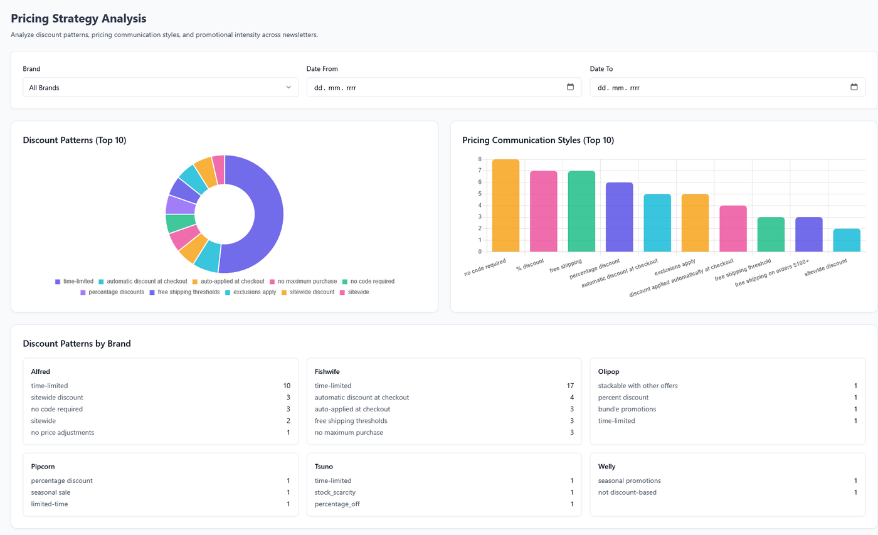Expand the All Brands dropdown
The image size is (878, 535).
pyautogui.click(x=161, y=87)
